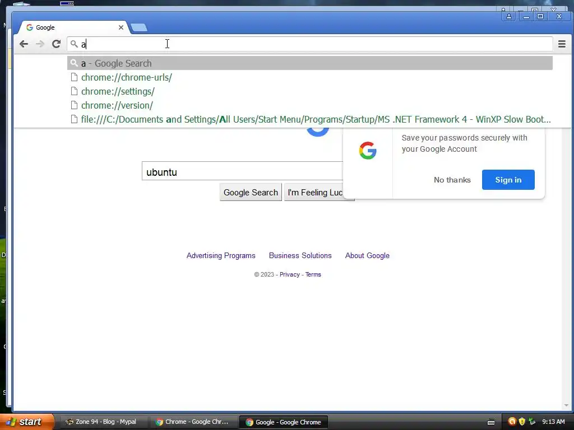Click the page icon beside chrome://settings/
Screen dimensions: 574x430
(x=74, y=91)
